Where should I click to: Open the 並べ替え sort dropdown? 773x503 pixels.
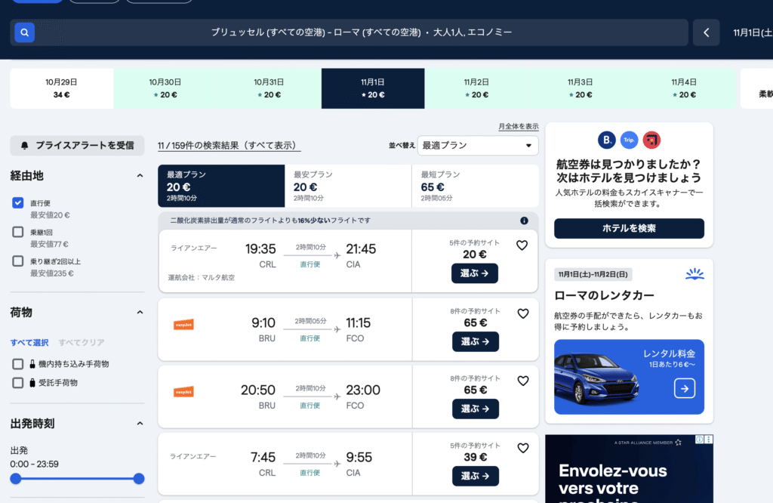pyautogui.click(x=477, y=145)
